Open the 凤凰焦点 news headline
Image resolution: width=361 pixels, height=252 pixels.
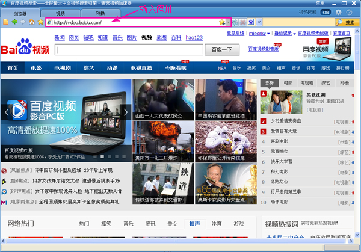point(73,170)
